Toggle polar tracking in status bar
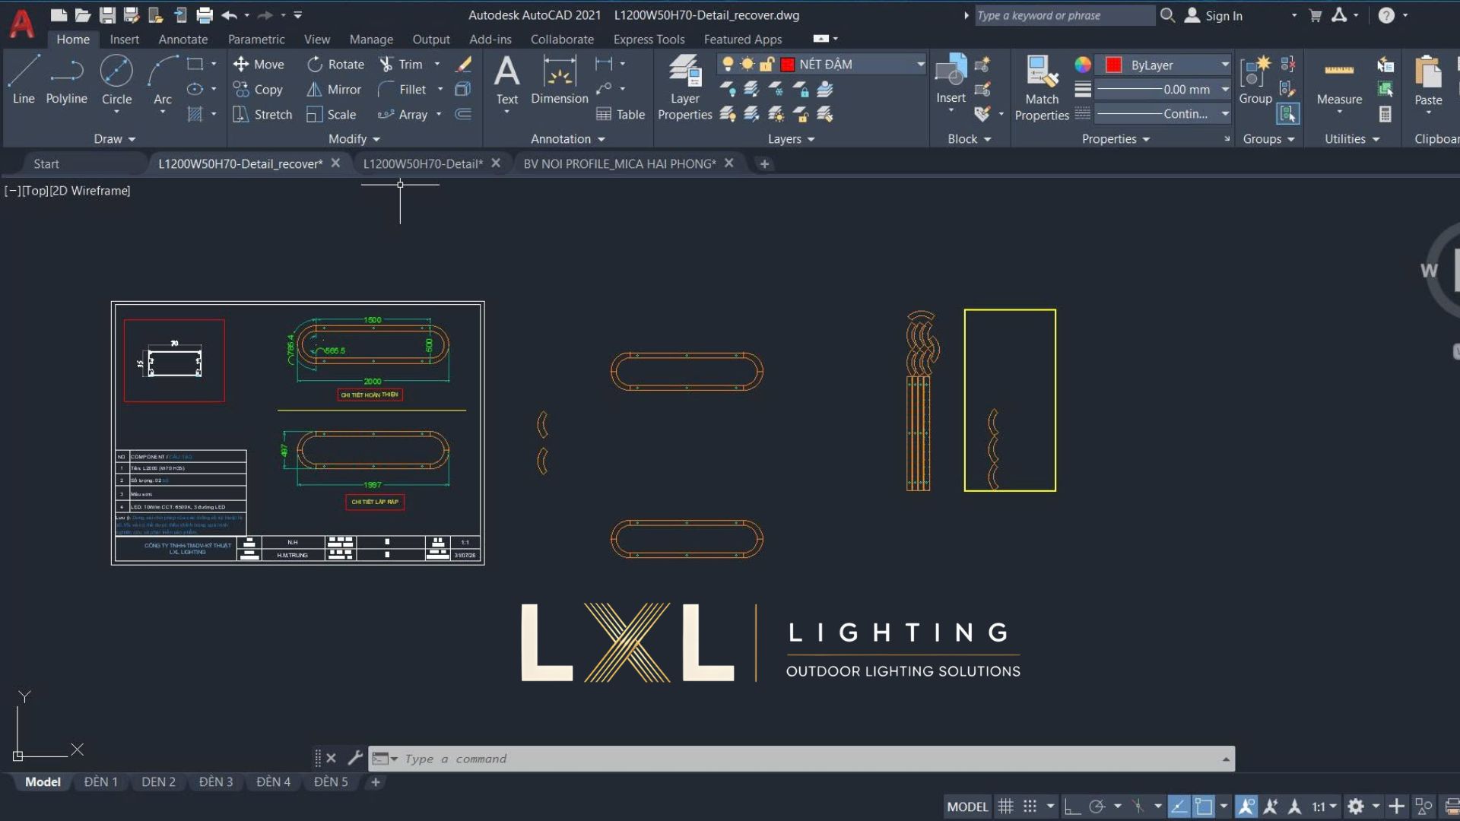Screen dimensions: 1460x821 [1097, 807]
